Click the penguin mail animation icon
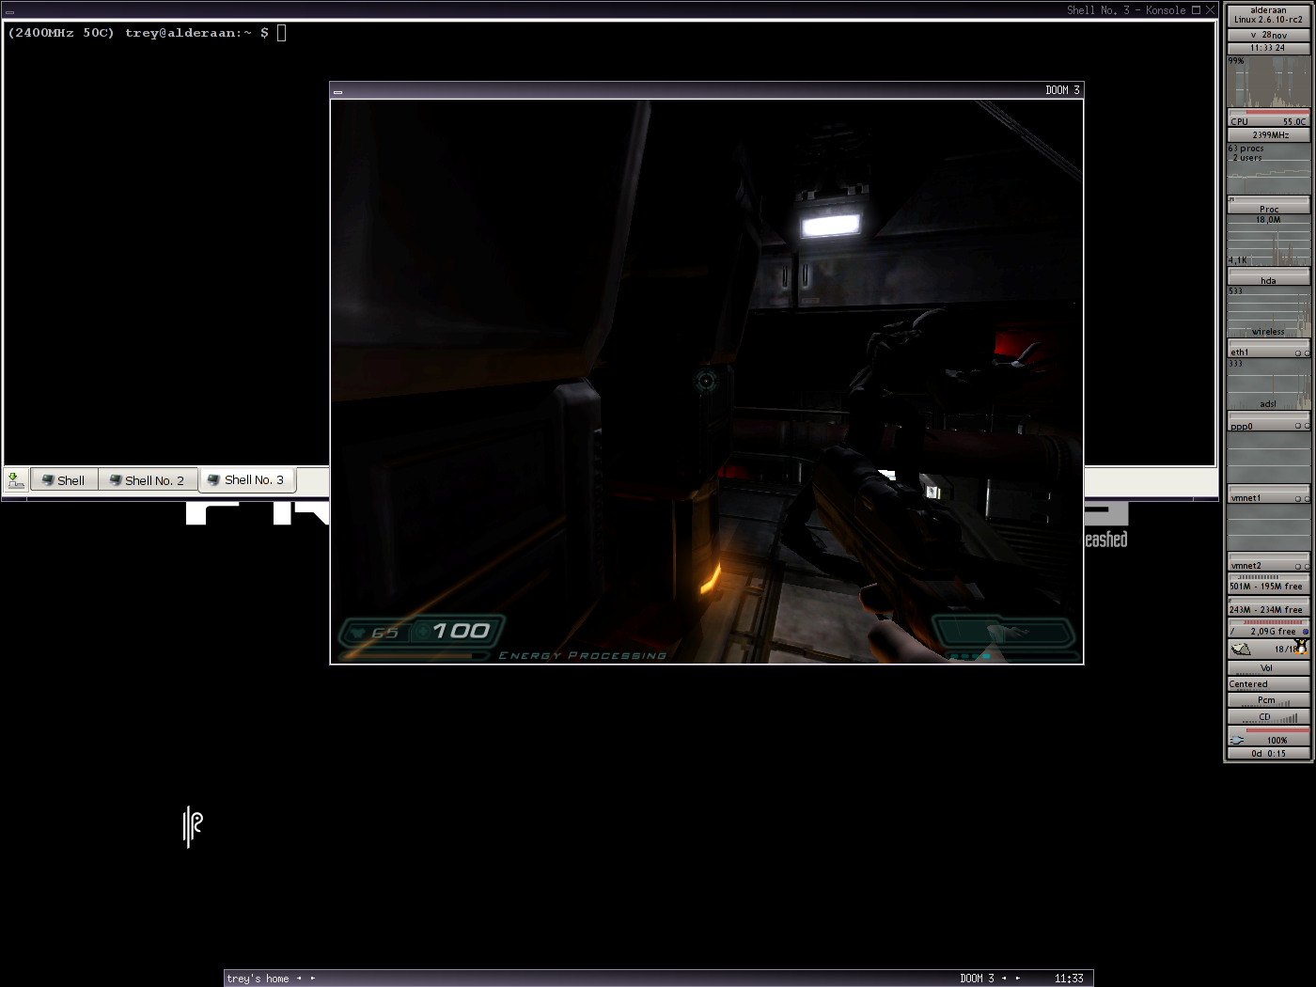Screen dimensions: 1316x987 [x=1301, y=647]
